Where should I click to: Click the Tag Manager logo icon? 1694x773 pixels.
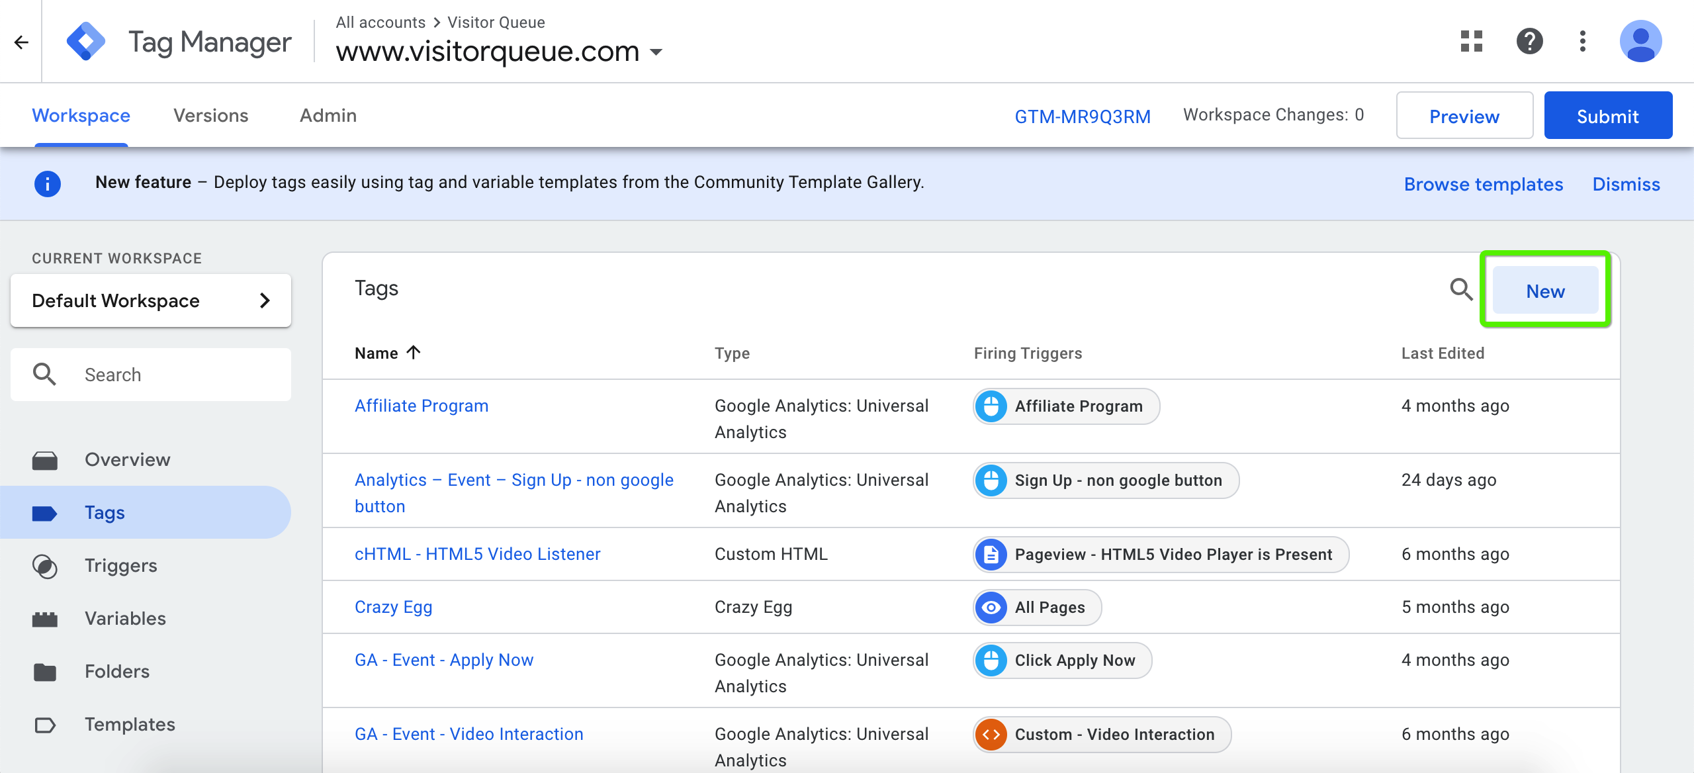(86, 41)
